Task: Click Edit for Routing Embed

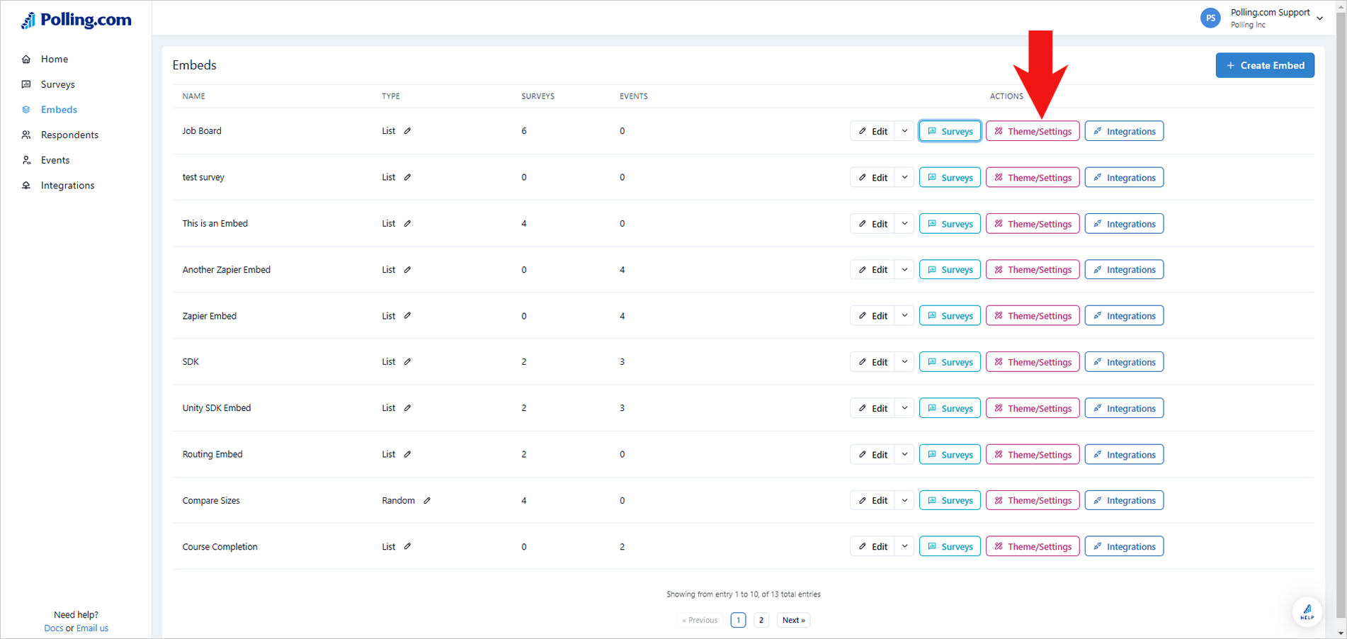Action: (873, 454)
